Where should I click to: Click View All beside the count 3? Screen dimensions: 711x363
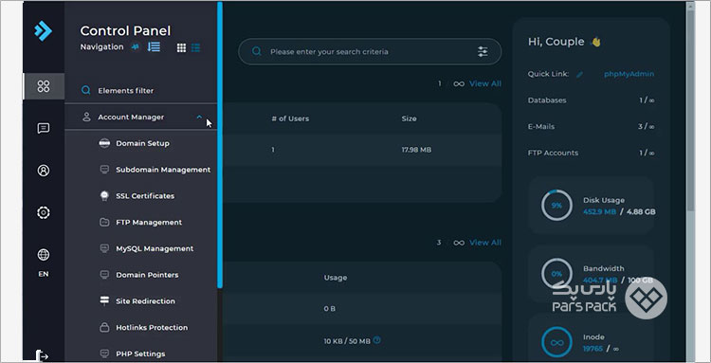tap(485, 243)
